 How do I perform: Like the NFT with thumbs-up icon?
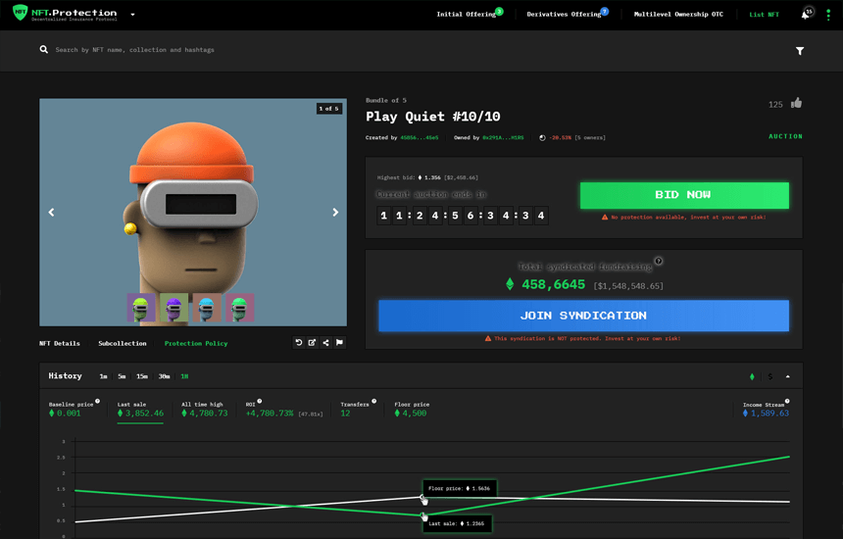coord(796,103)
